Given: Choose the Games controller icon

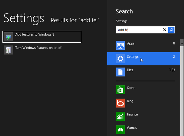Looking at the screenshot, I should click(x=120, y=130).
